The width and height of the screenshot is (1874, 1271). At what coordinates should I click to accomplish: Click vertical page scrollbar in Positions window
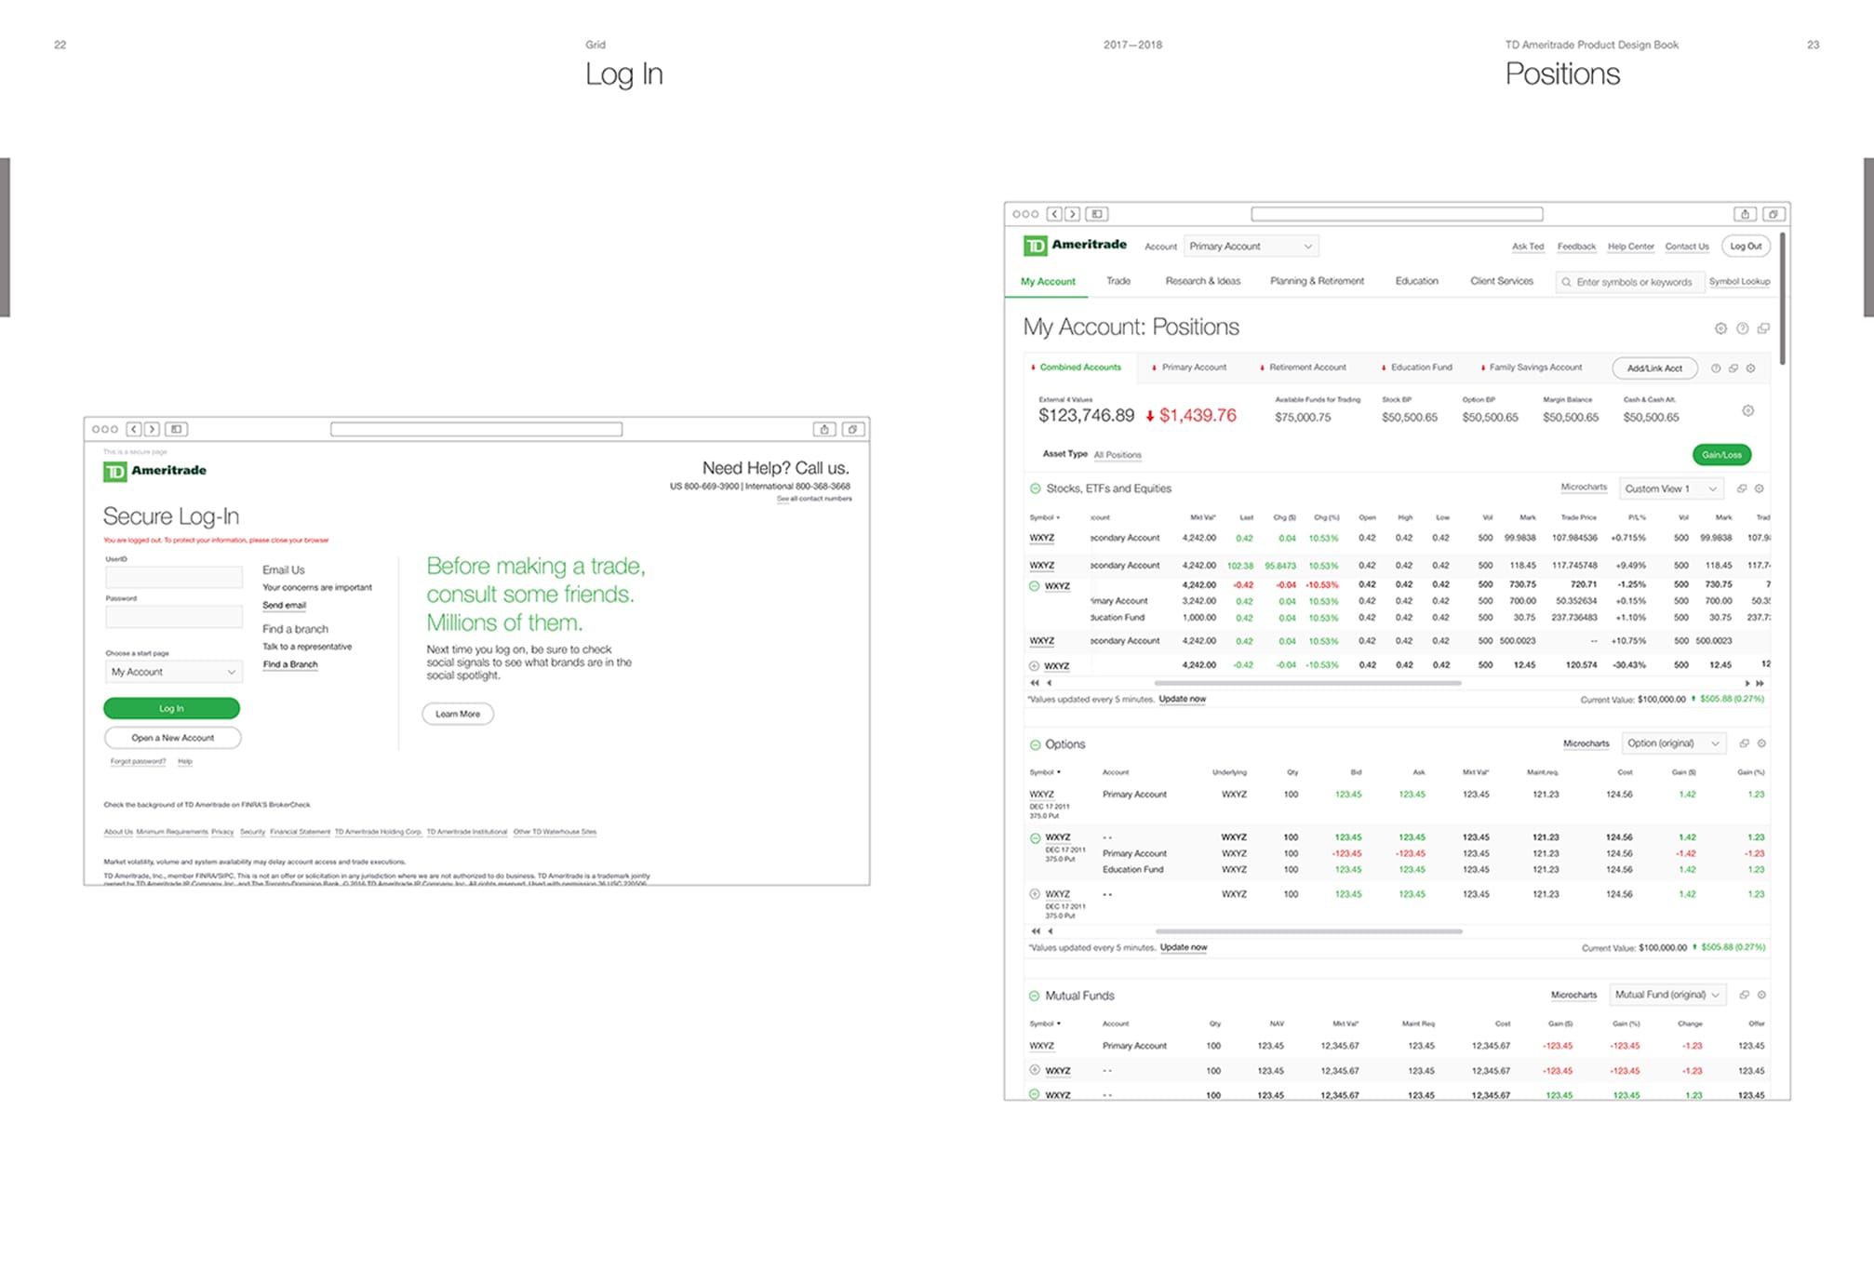(x=1783, y=298)
